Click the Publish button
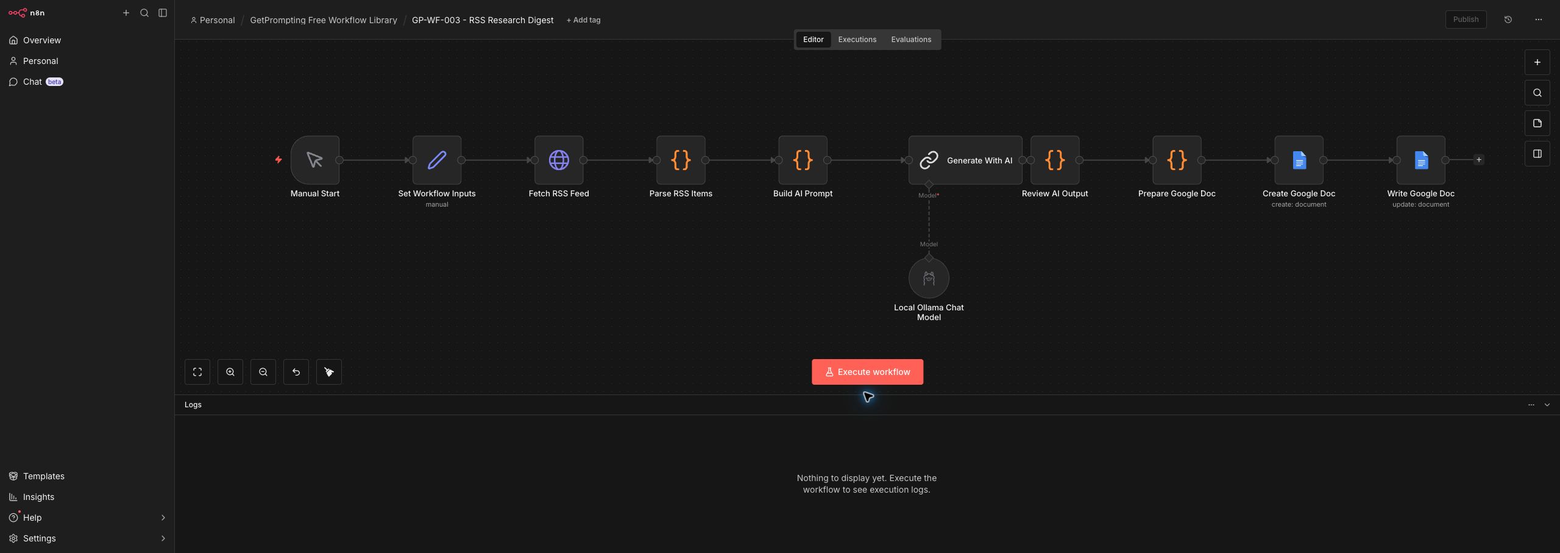The width and height of the screenshot is (1560, 553). tap(1466, 20)
